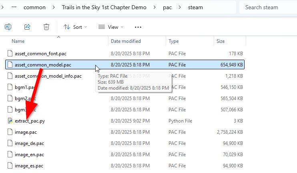Go to Trails in the Sky breadcrumb
297x173 pixels.
pos(104,7)
